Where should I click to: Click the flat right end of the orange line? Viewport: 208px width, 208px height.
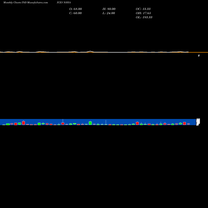[x=198, y=52]
